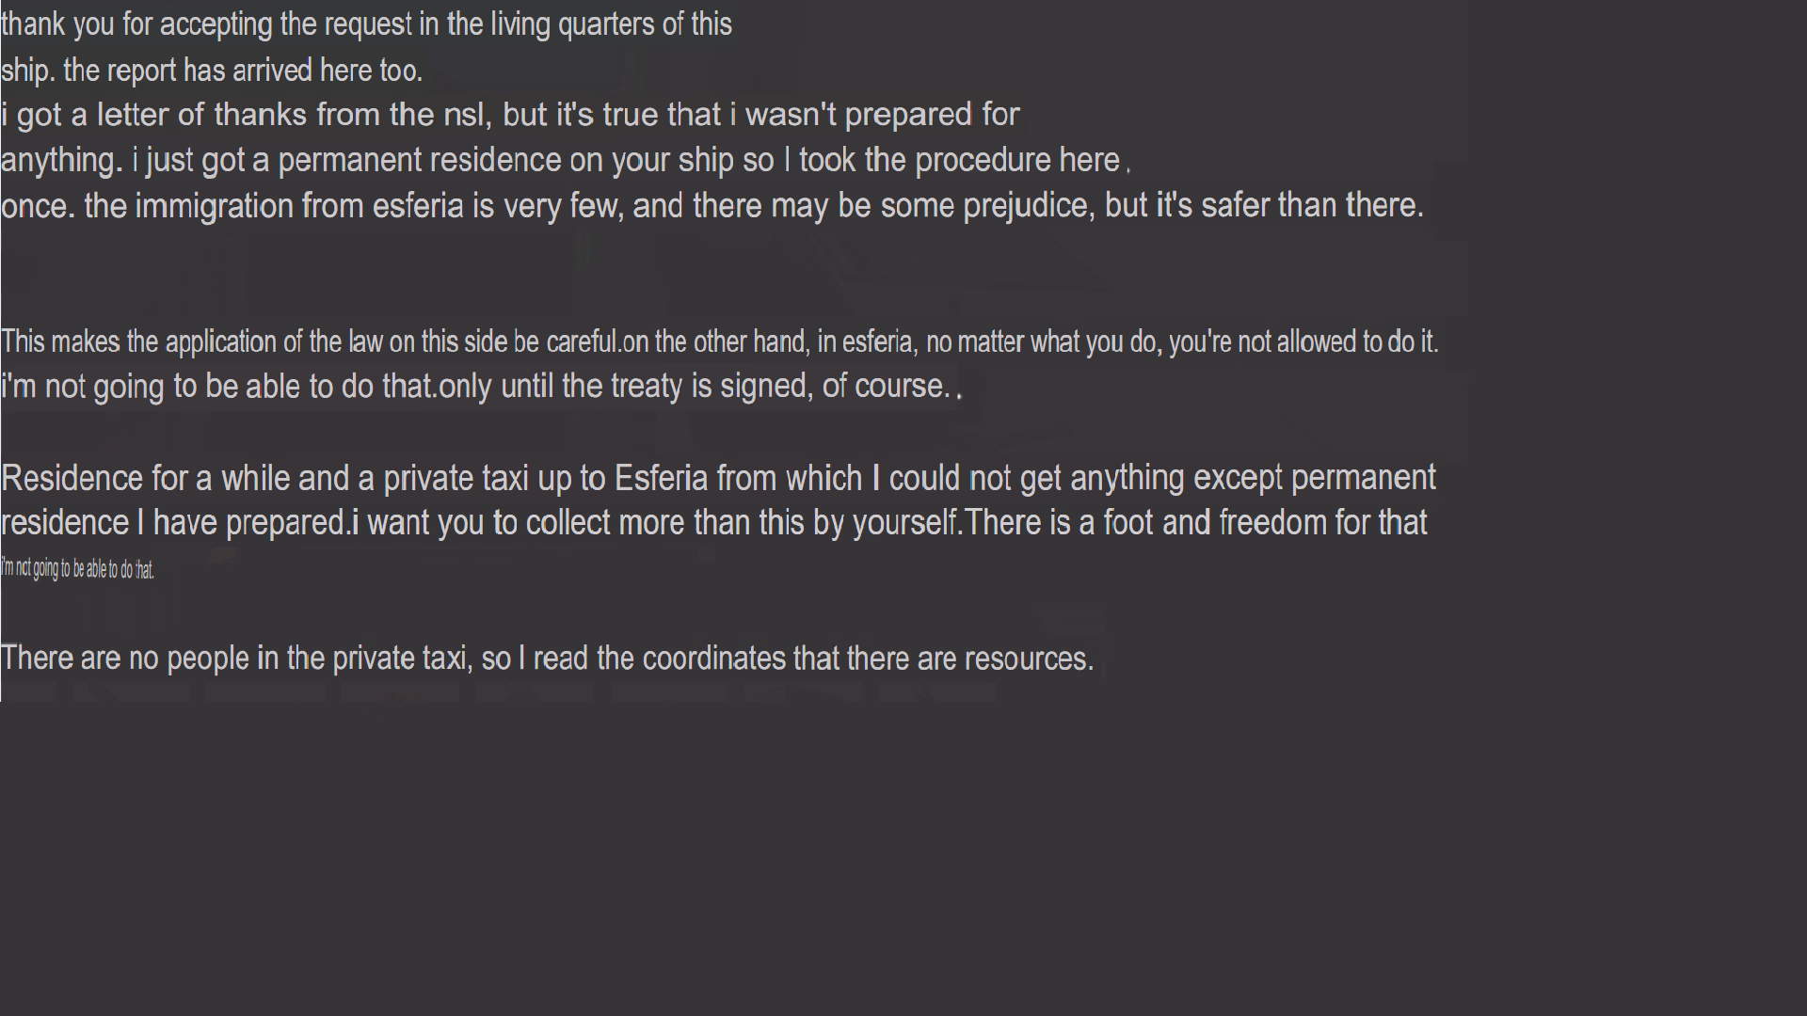Click the text "i wasn't prepared for"
1807x1016 pixels.
click(x=874, y=115)
